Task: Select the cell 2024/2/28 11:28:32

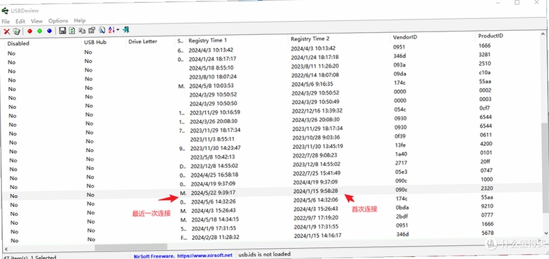Action: pyautogui.click(x=215, y=237)
